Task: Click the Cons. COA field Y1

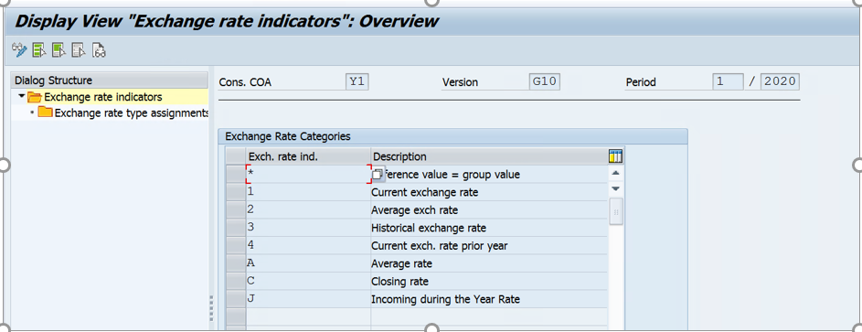Action: (357, 82)
